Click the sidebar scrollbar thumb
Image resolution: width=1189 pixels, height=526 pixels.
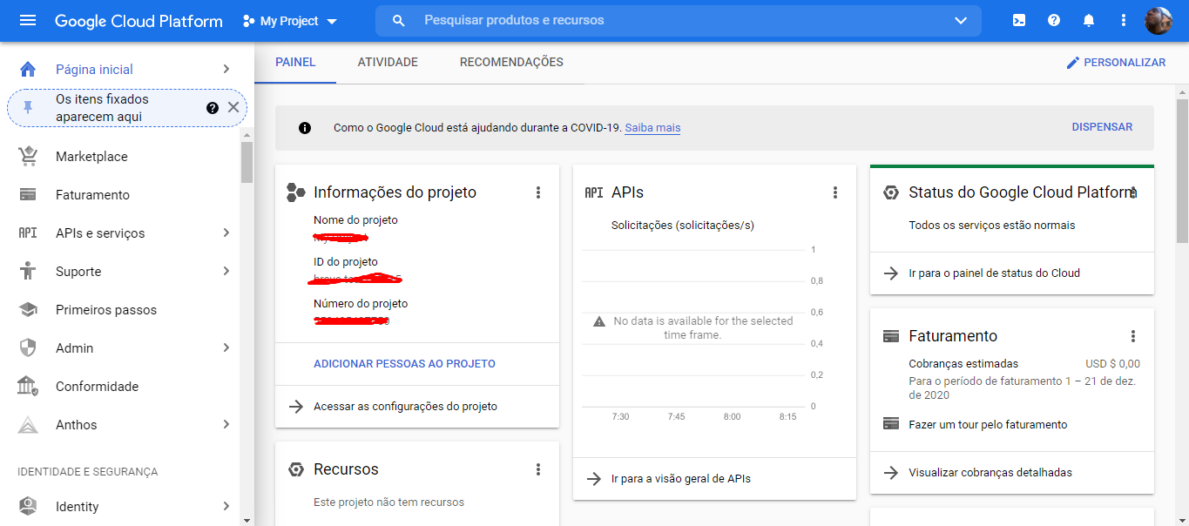click(x=247, y=162)
